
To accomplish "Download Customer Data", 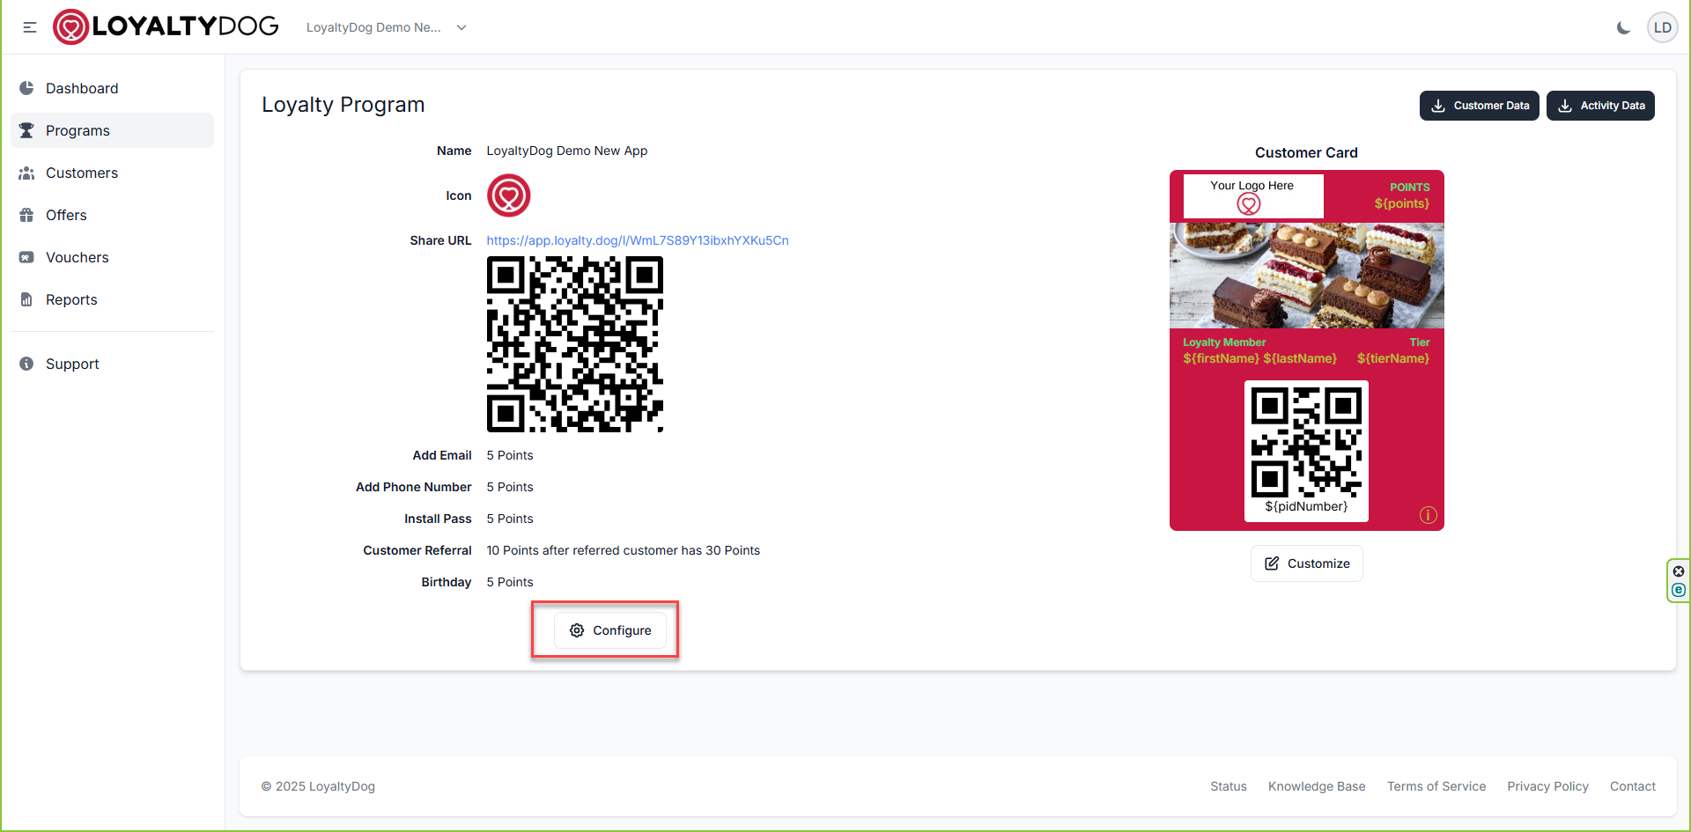I will click(x=1479, y=106).
